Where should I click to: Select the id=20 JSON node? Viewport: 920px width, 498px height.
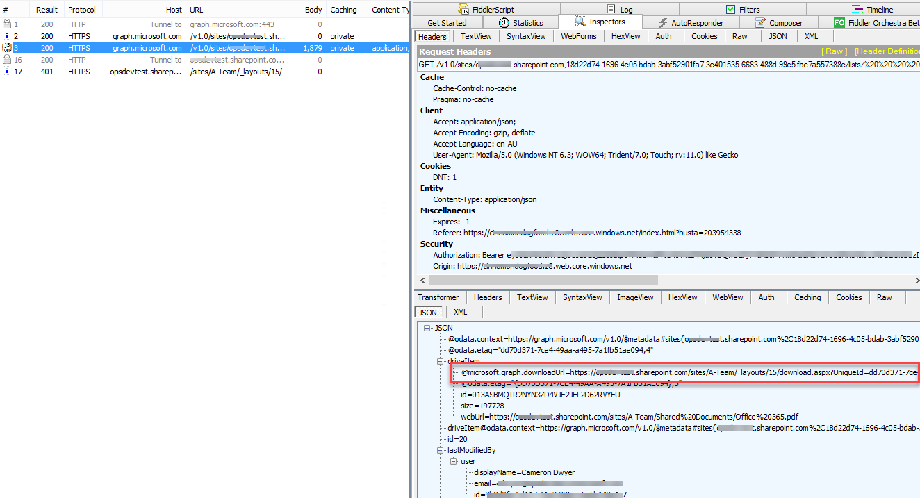coord(457,439)
